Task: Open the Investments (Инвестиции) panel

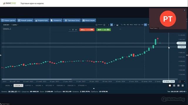Action: (x=89, y=20)
